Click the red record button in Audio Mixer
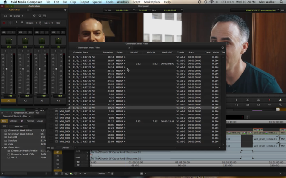 [x=4, y=23]
